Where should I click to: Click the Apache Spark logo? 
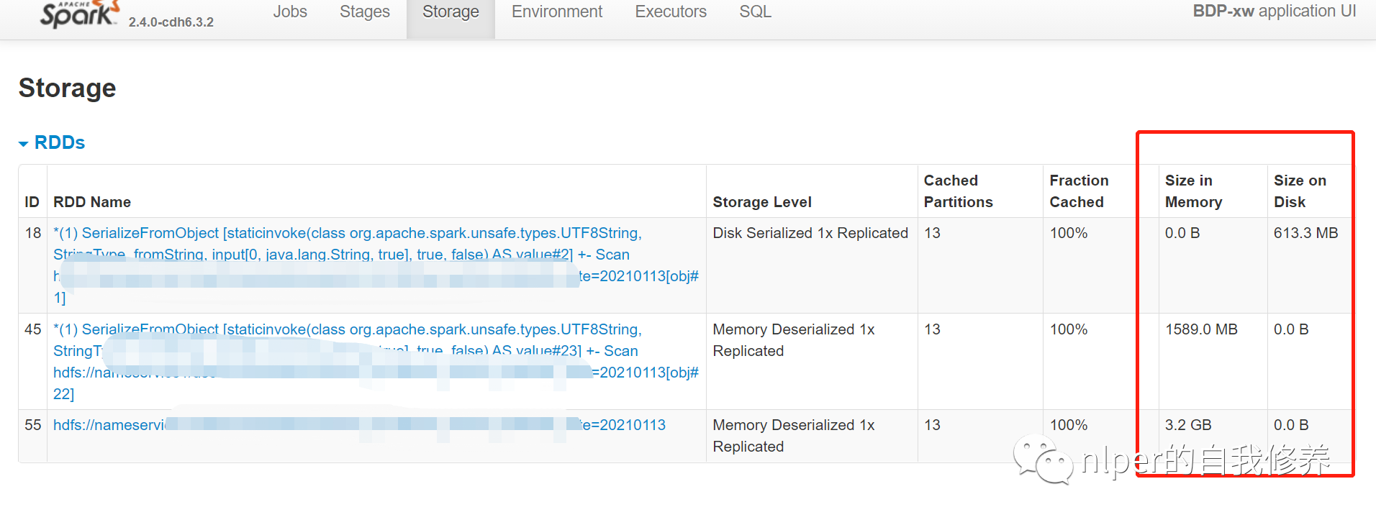coord(79,14)
